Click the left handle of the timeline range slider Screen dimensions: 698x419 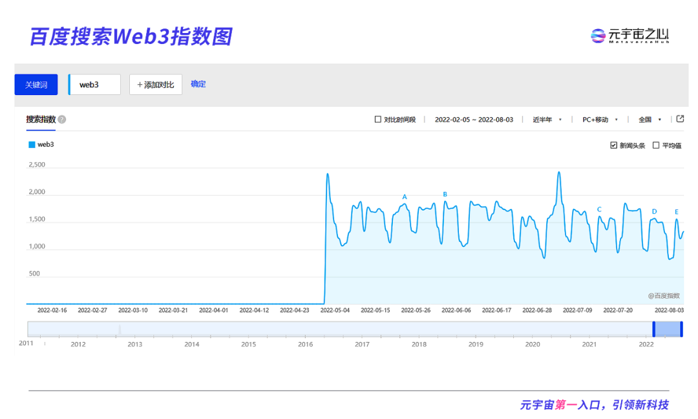coord(654,329)
